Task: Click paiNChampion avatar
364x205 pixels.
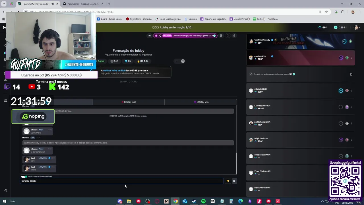Action: click(251, 123)
